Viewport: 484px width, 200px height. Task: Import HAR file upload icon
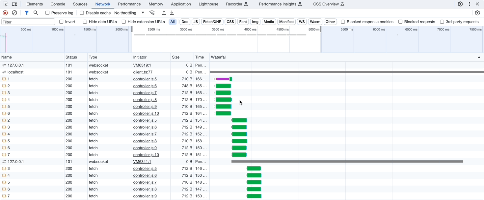[164, 13]
